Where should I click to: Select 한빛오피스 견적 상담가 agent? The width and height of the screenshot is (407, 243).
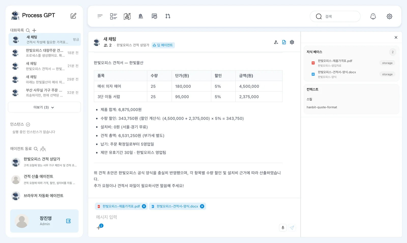44,162
